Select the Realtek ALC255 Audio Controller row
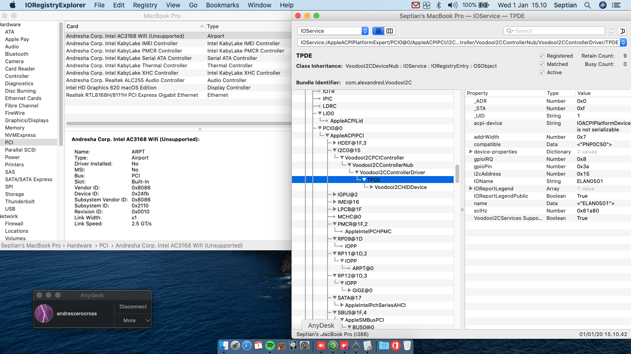Screen dimensions: 631x354 (x=178, y=80)
